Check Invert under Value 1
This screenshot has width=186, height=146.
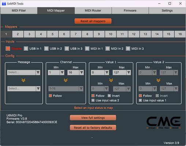pyautogui.click(x=109, y=96)
